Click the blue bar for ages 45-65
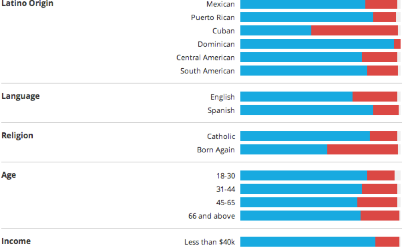The width and height of the screenshot is (406, 250). pos(299,202)
